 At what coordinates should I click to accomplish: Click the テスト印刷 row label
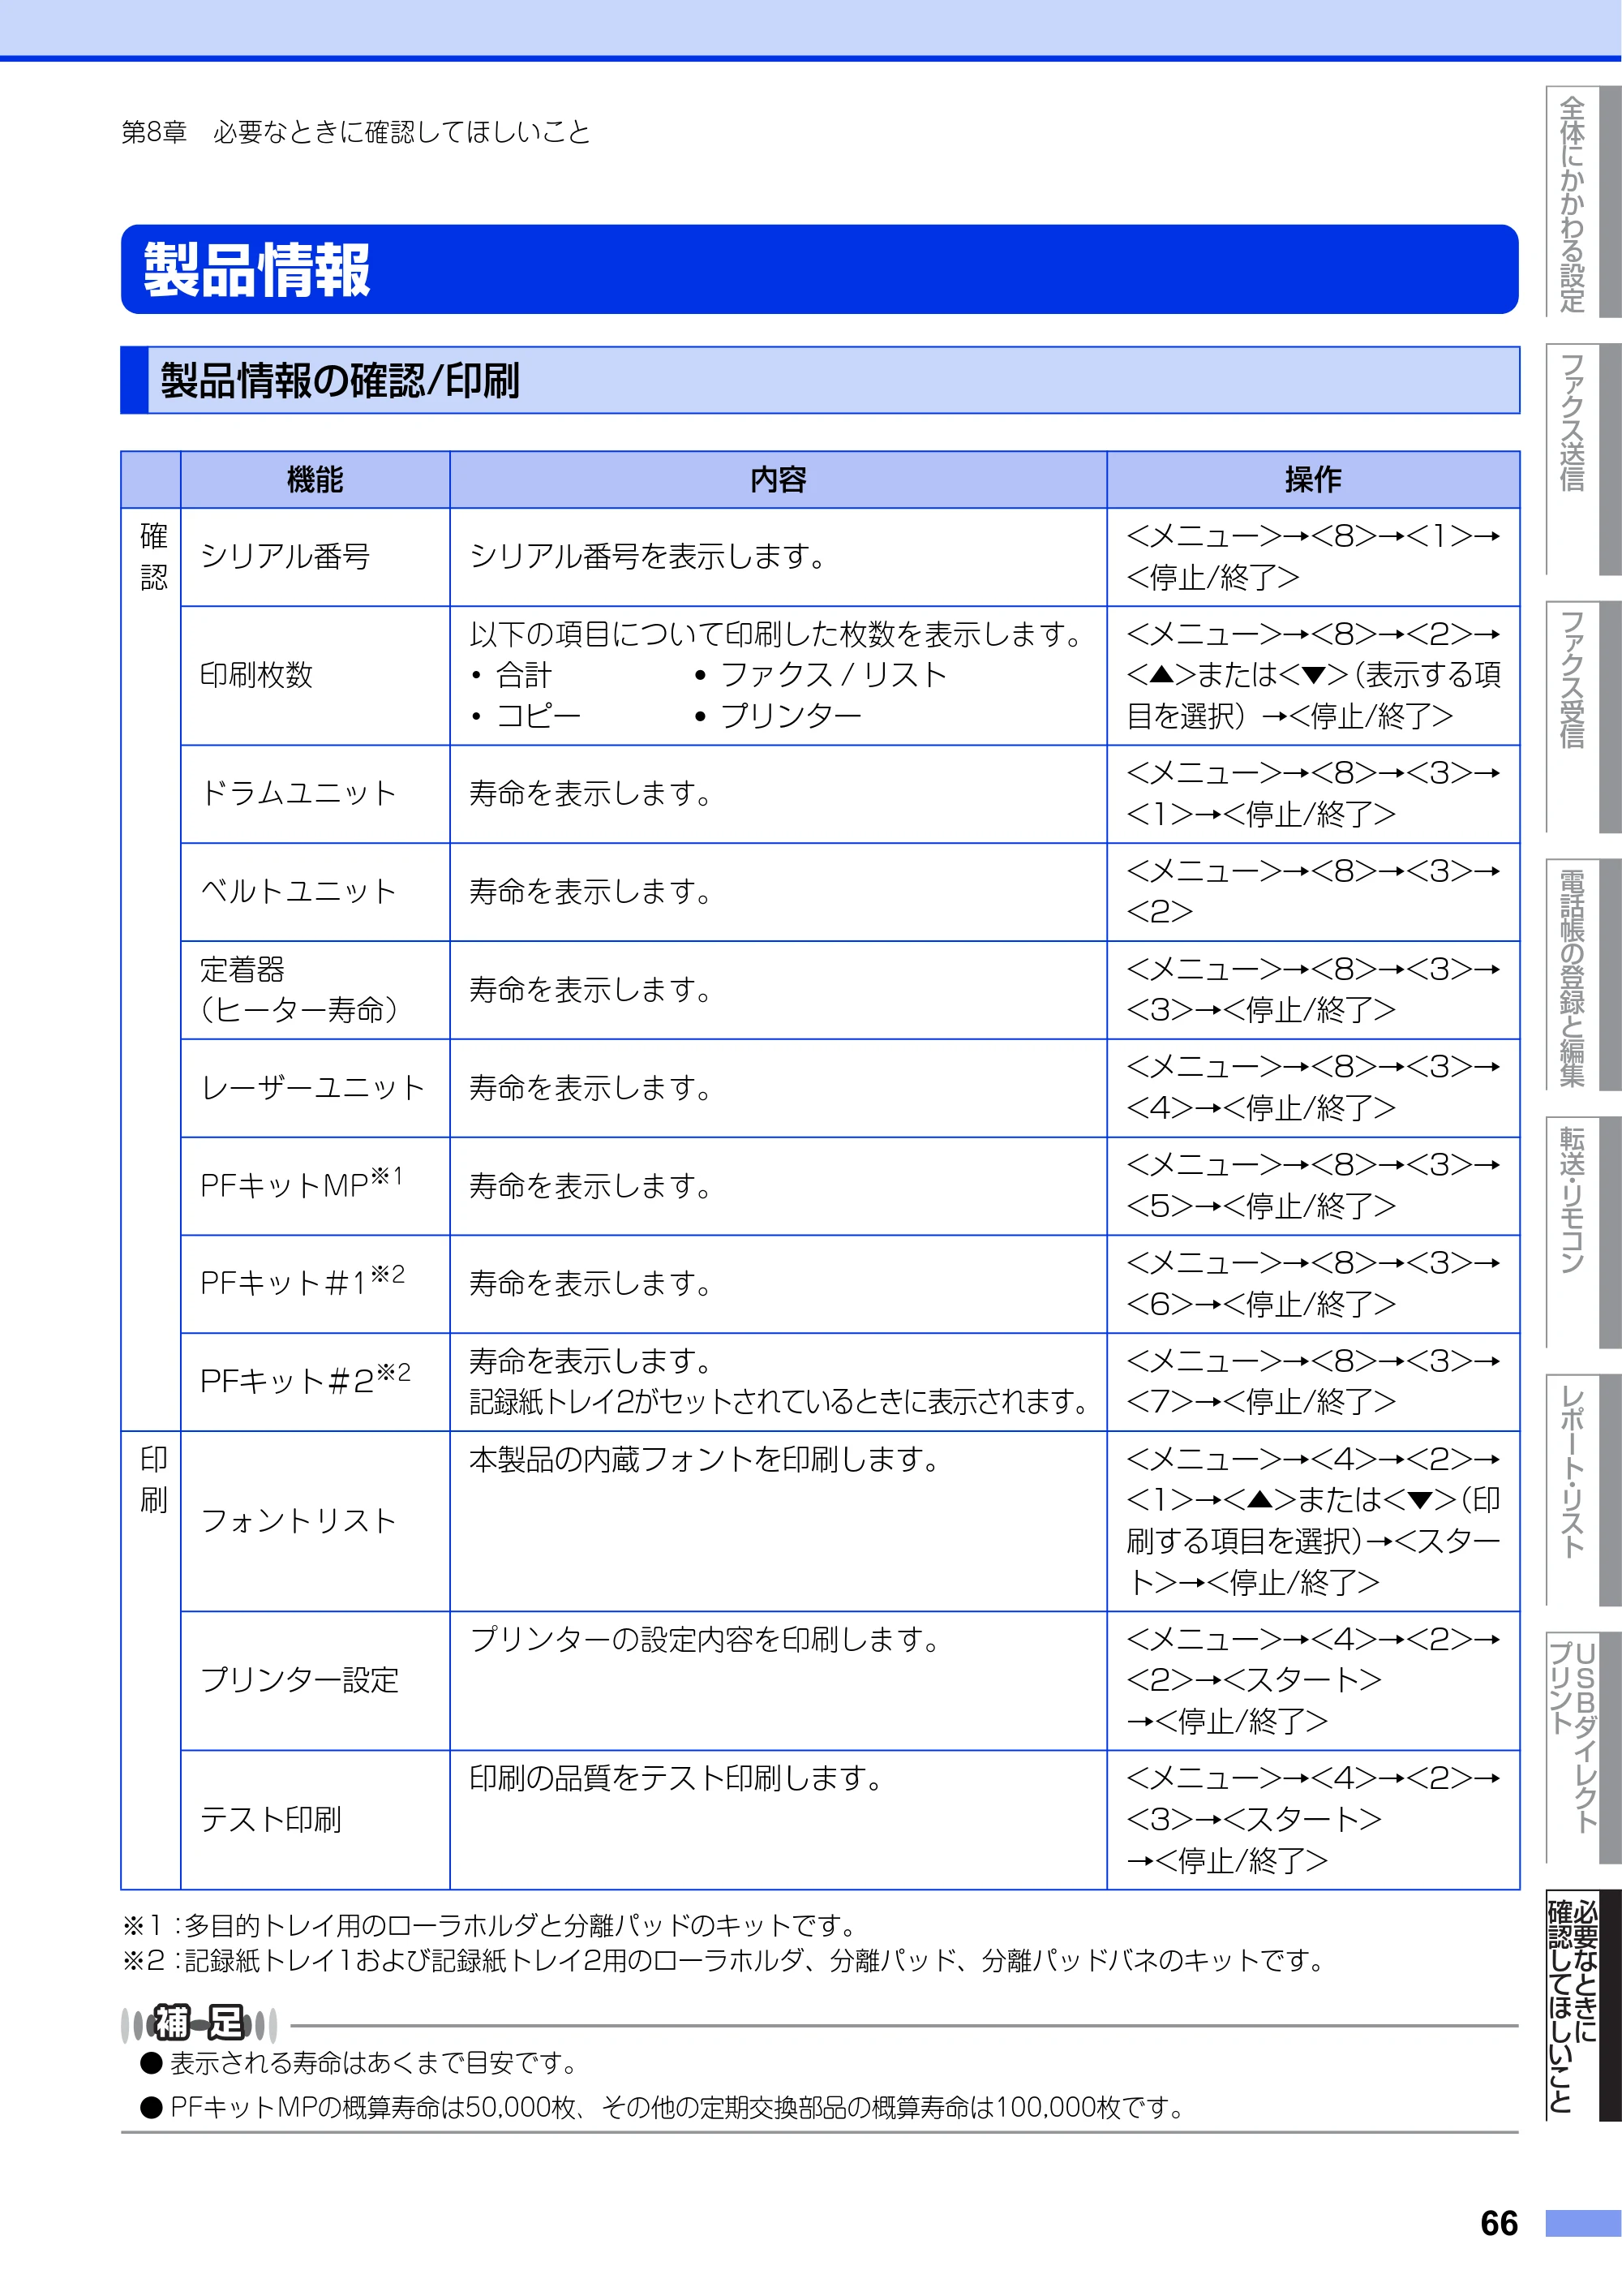pyautogui.click(x=271, y=1820)
